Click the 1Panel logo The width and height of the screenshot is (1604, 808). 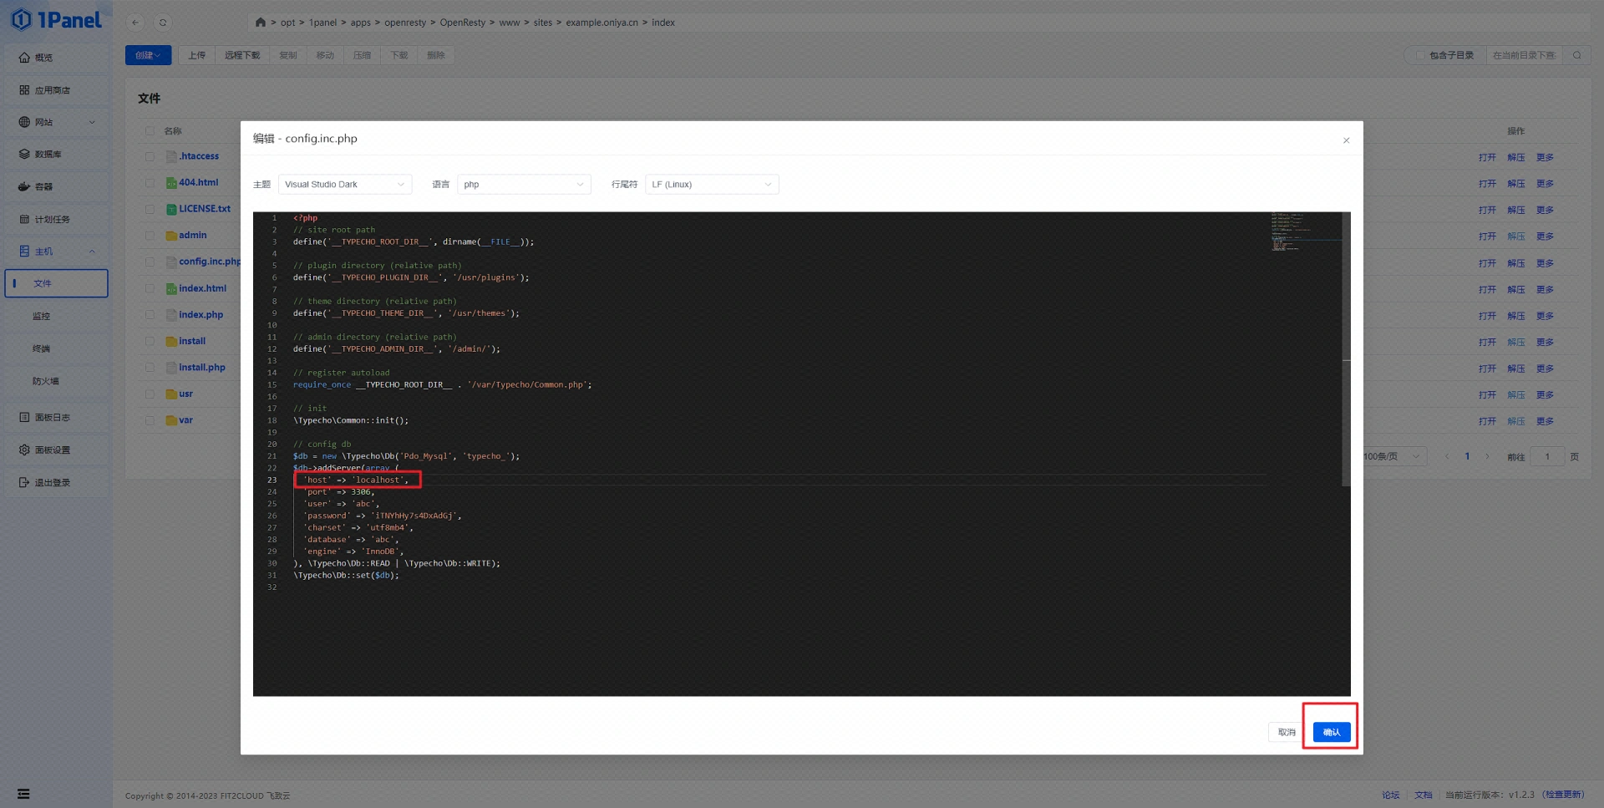coord(56,19)
